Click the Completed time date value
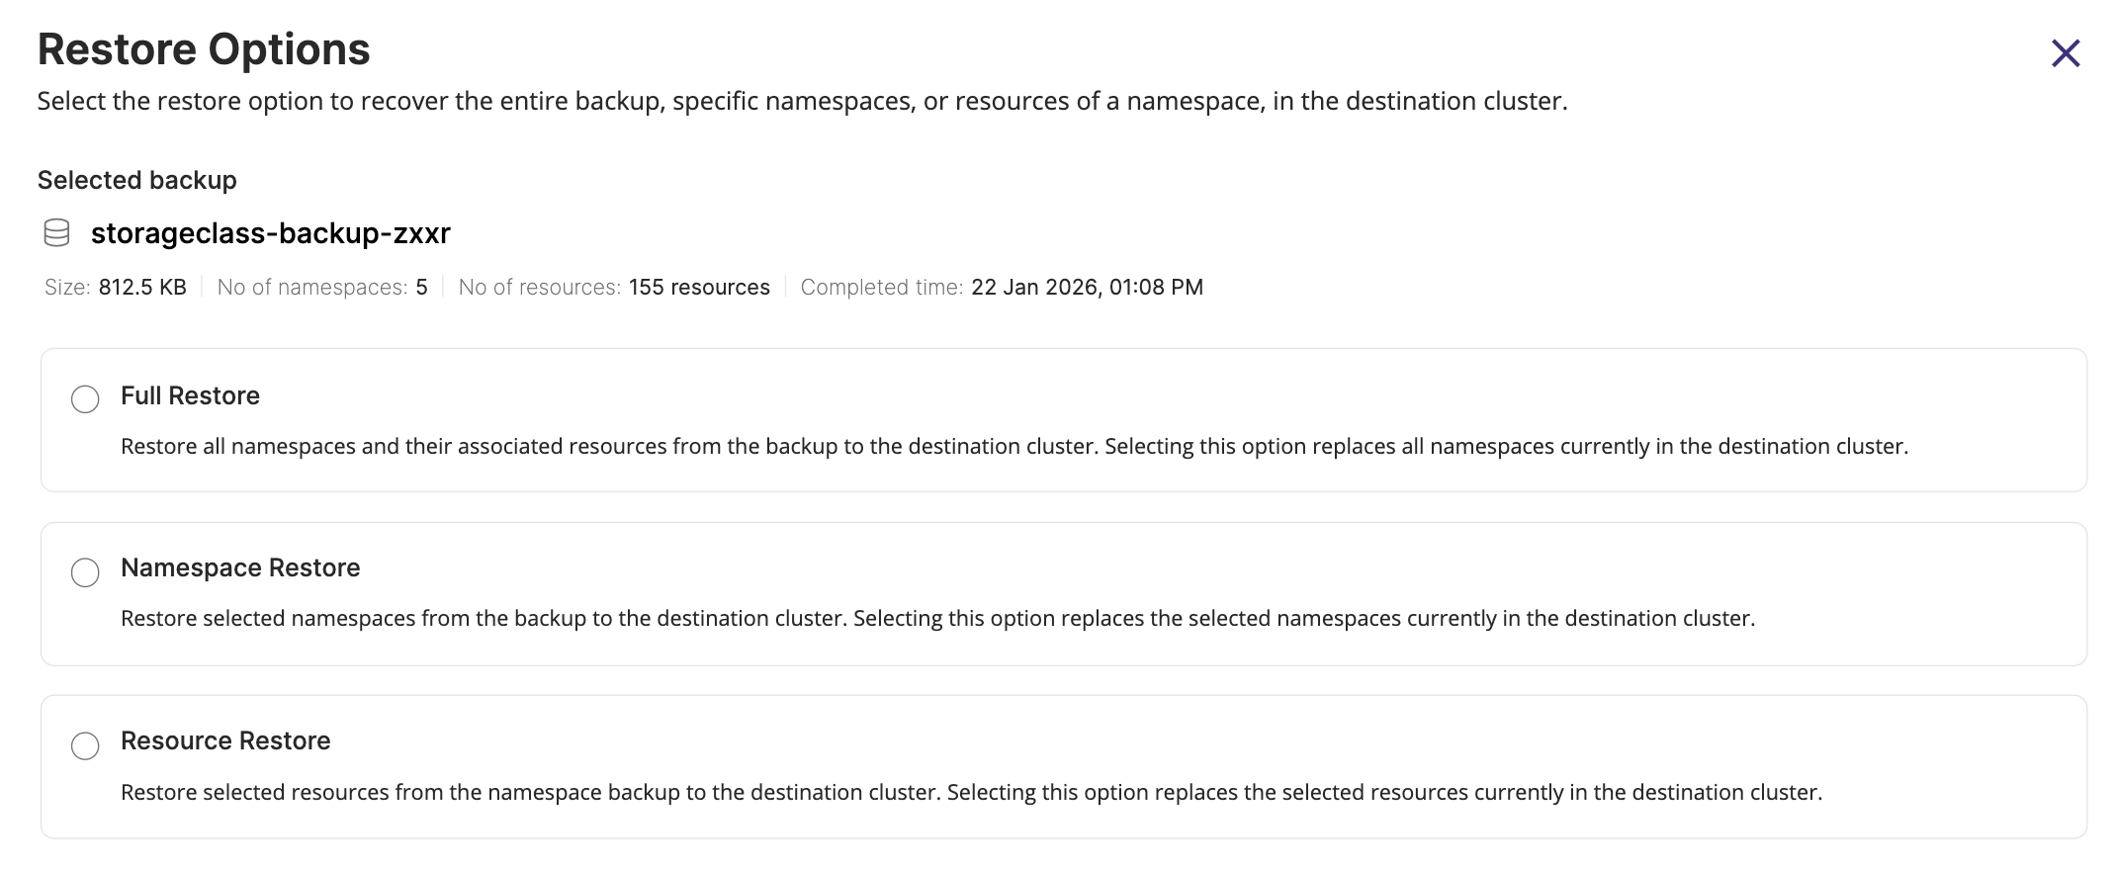Screen dimensions: 2114x870 [1087, 288]
